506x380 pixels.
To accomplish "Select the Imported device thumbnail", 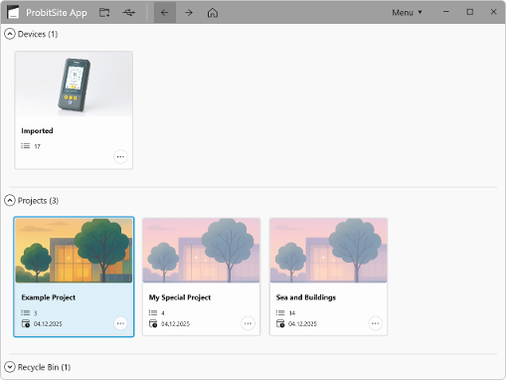I will click(74, 85).
